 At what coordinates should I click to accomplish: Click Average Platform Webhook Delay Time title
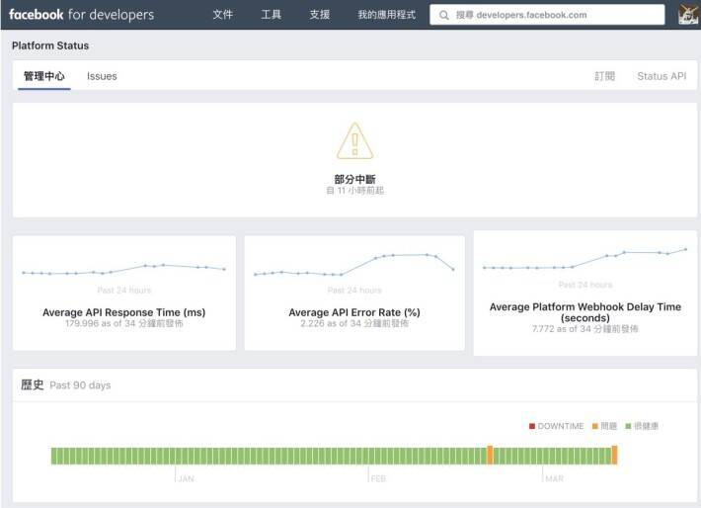(x=585, y=312)
